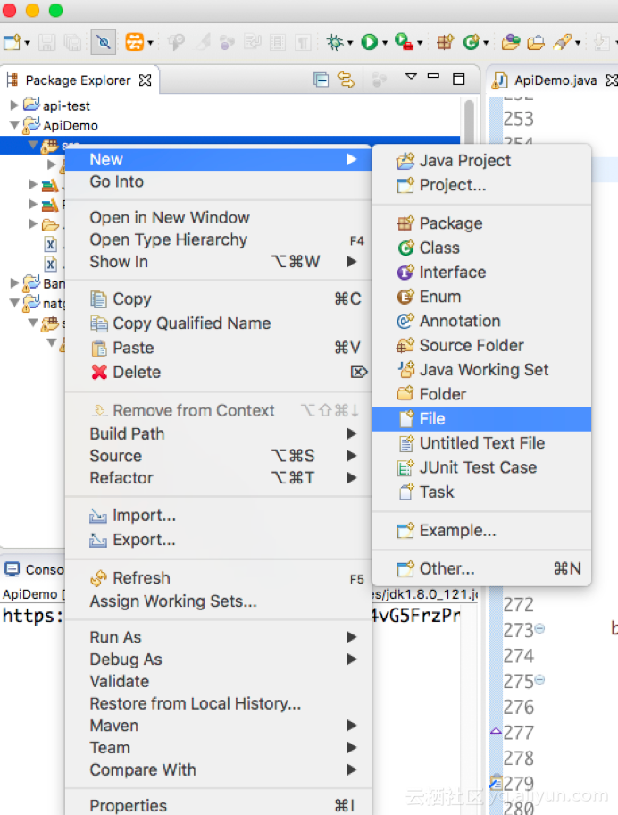Choose Properties from the context menu
Viewport: 618px width, 815px height.
pyautogui.click(x=218, y=805)
